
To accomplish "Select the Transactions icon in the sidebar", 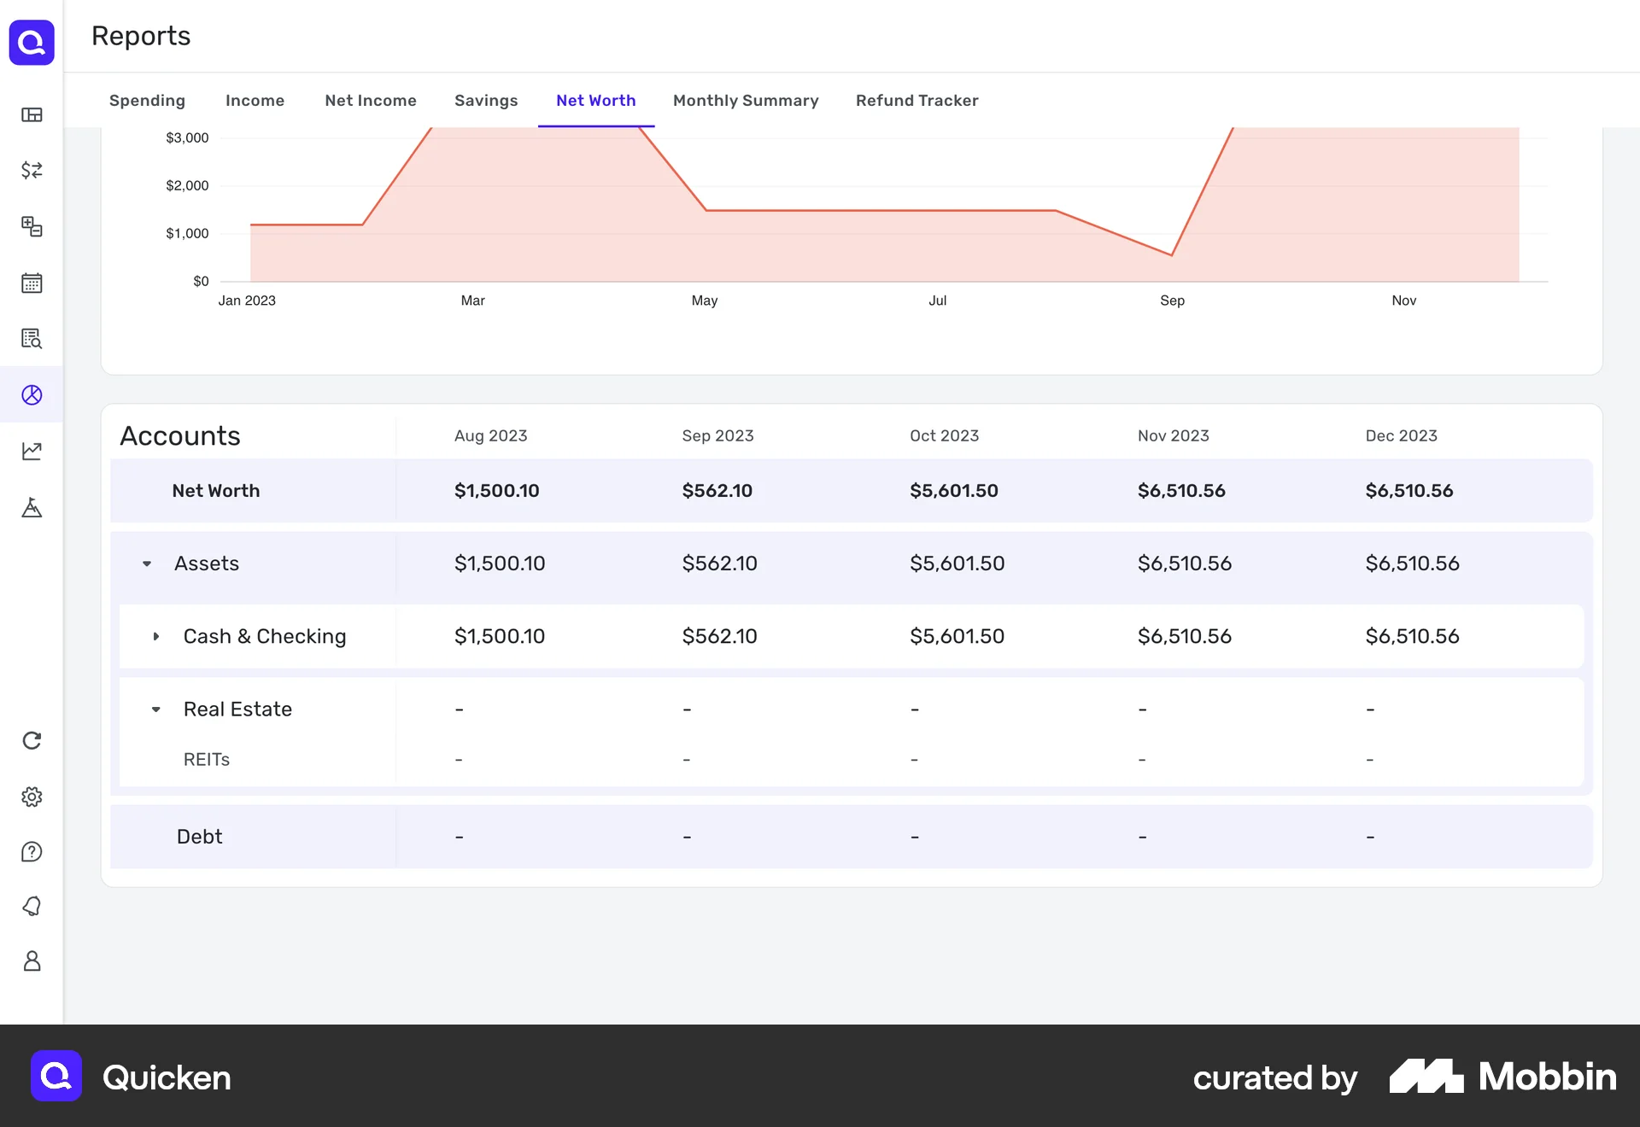I will (x=32, y=171).
